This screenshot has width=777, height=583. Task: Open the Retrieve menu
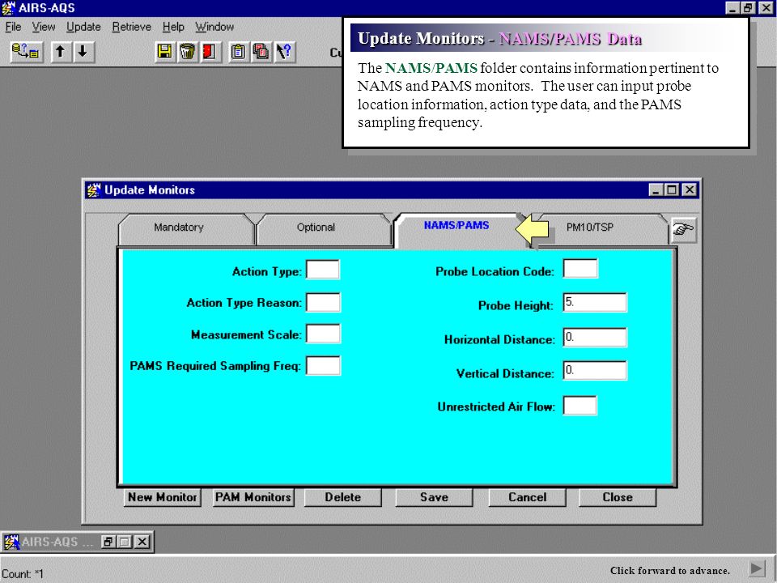pos(131,27)
